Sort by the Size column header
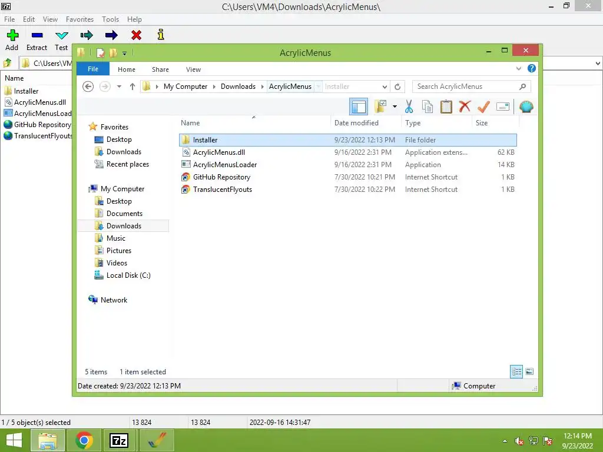Screen dimensions: 603x452 pos(495,123)
